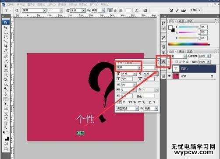Toggle visibility of the background layer
220x159 pixels.
point(170,76)
